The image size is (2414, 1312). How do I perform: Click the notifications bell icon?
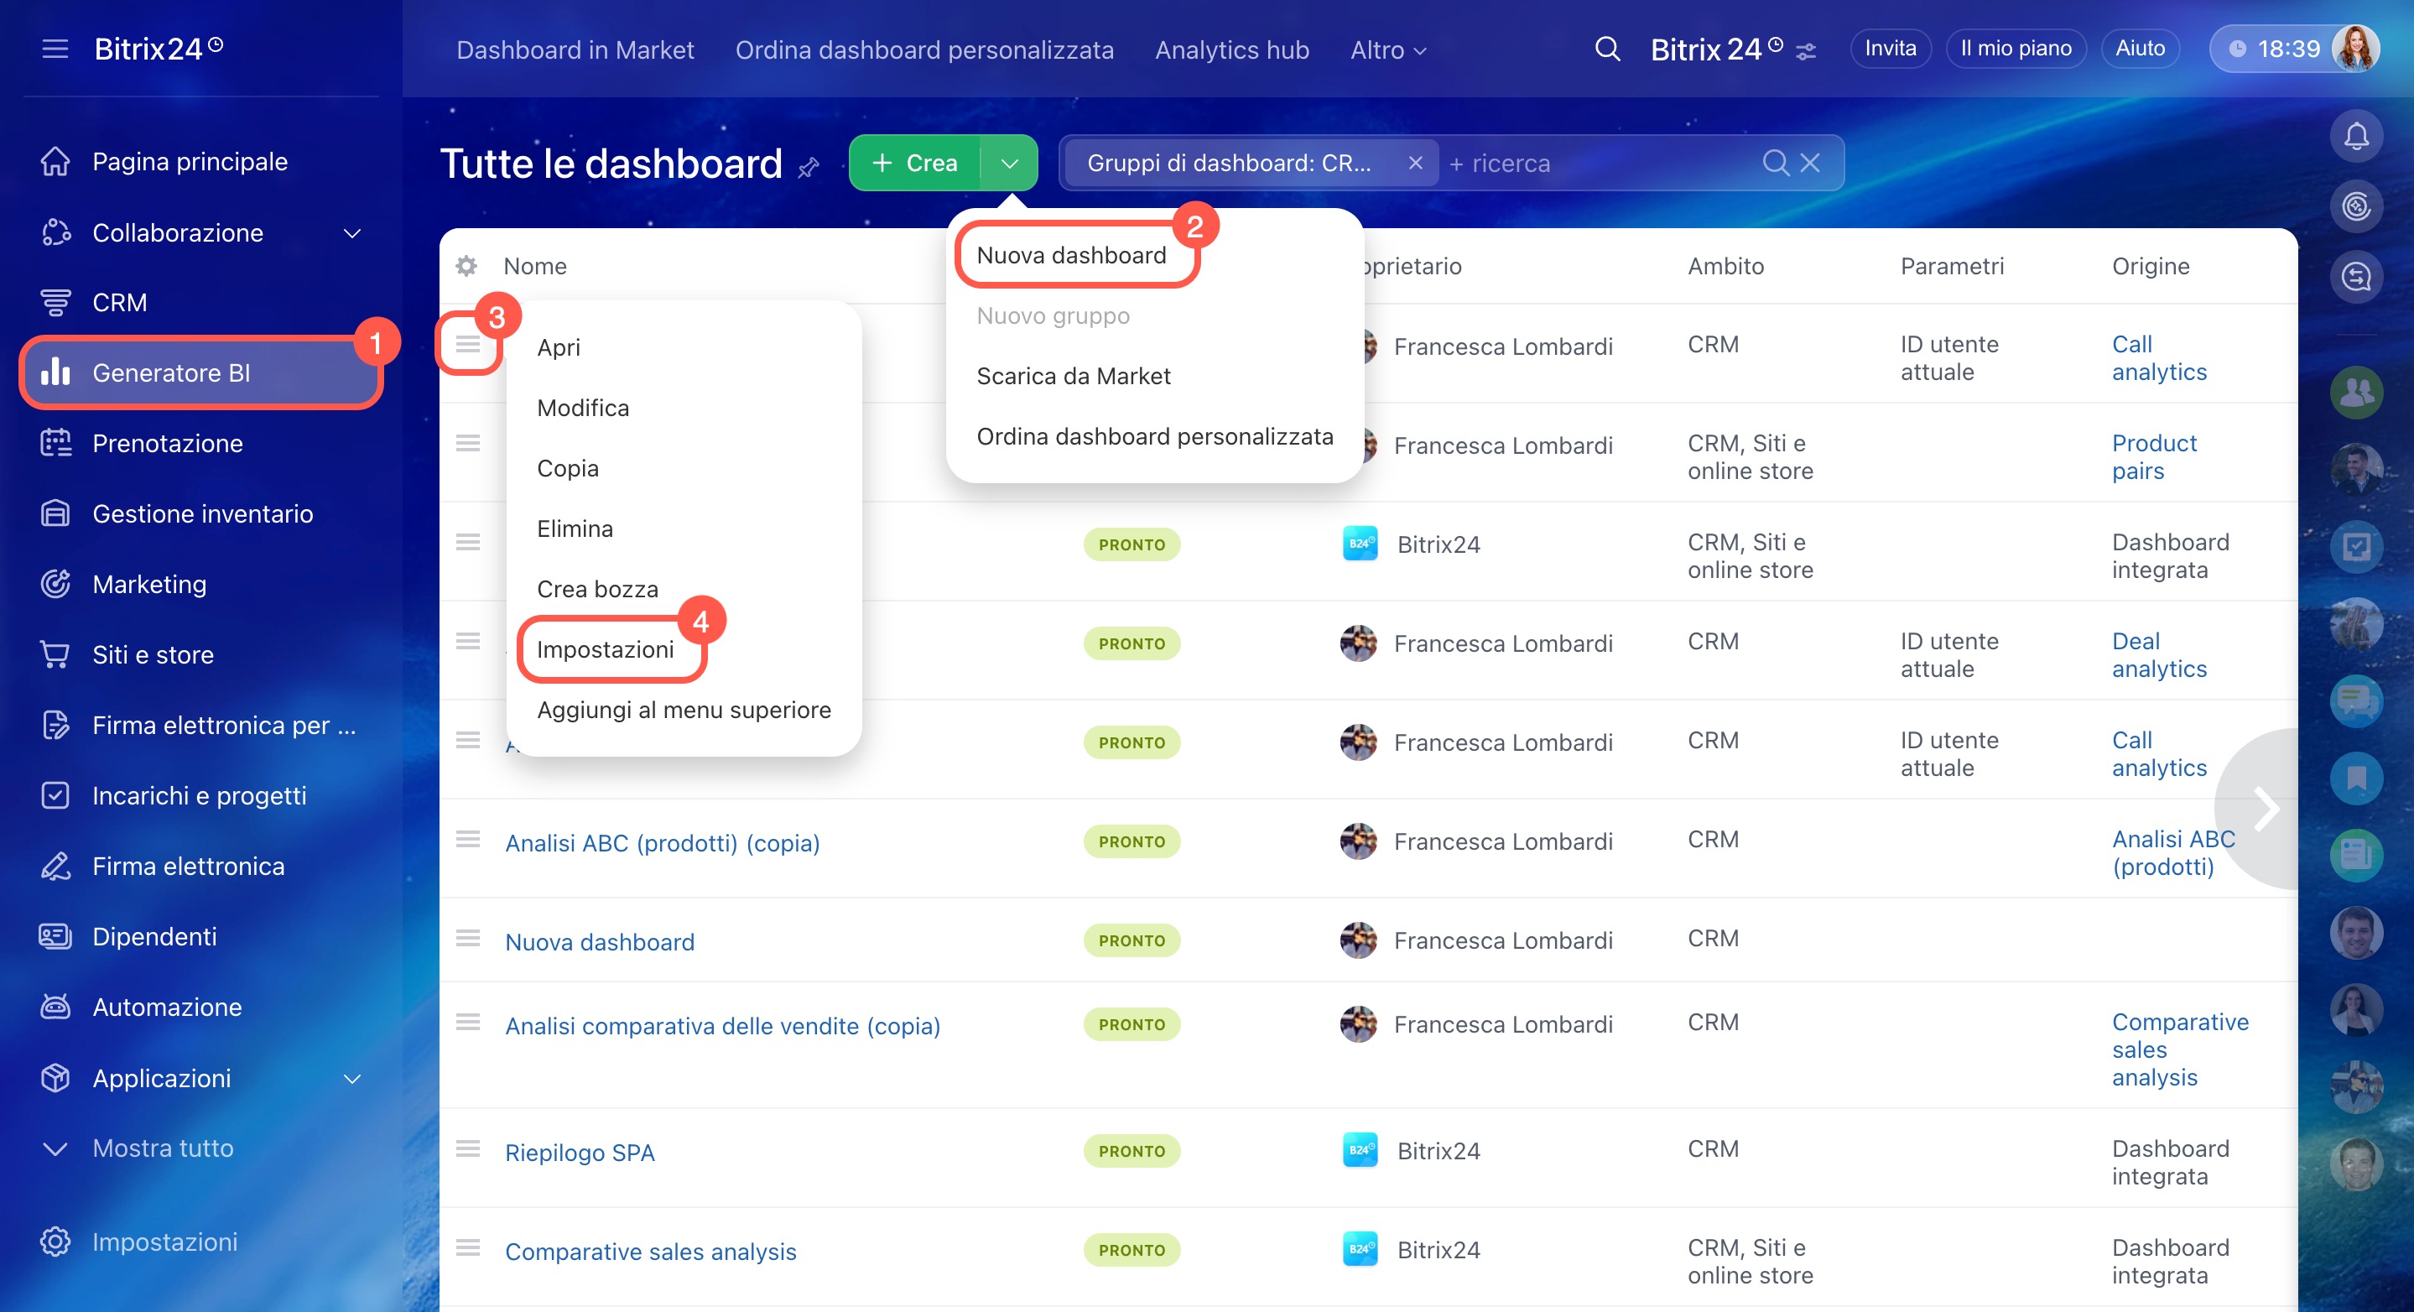pyautogui.click(x=2355, y=137)
